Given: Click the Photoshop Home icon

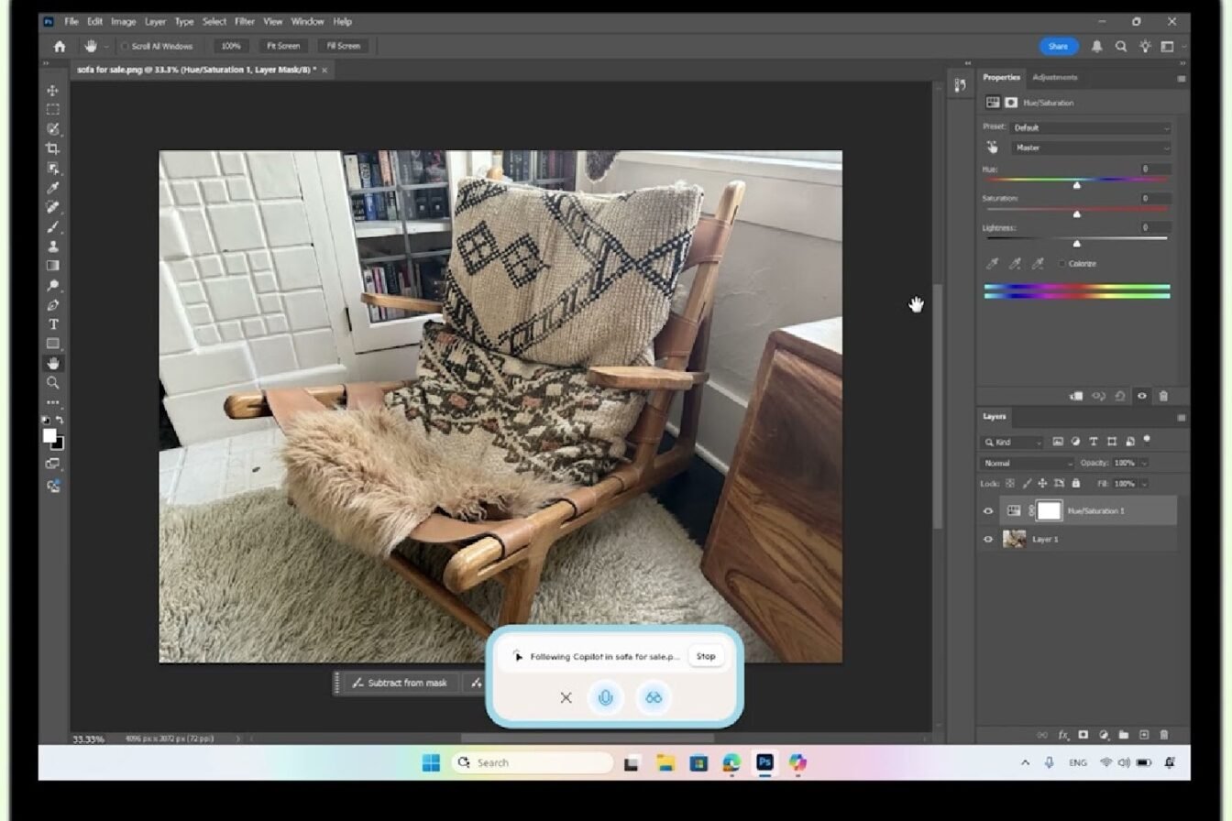Looking at the screenshot, I should pos(60,46).
